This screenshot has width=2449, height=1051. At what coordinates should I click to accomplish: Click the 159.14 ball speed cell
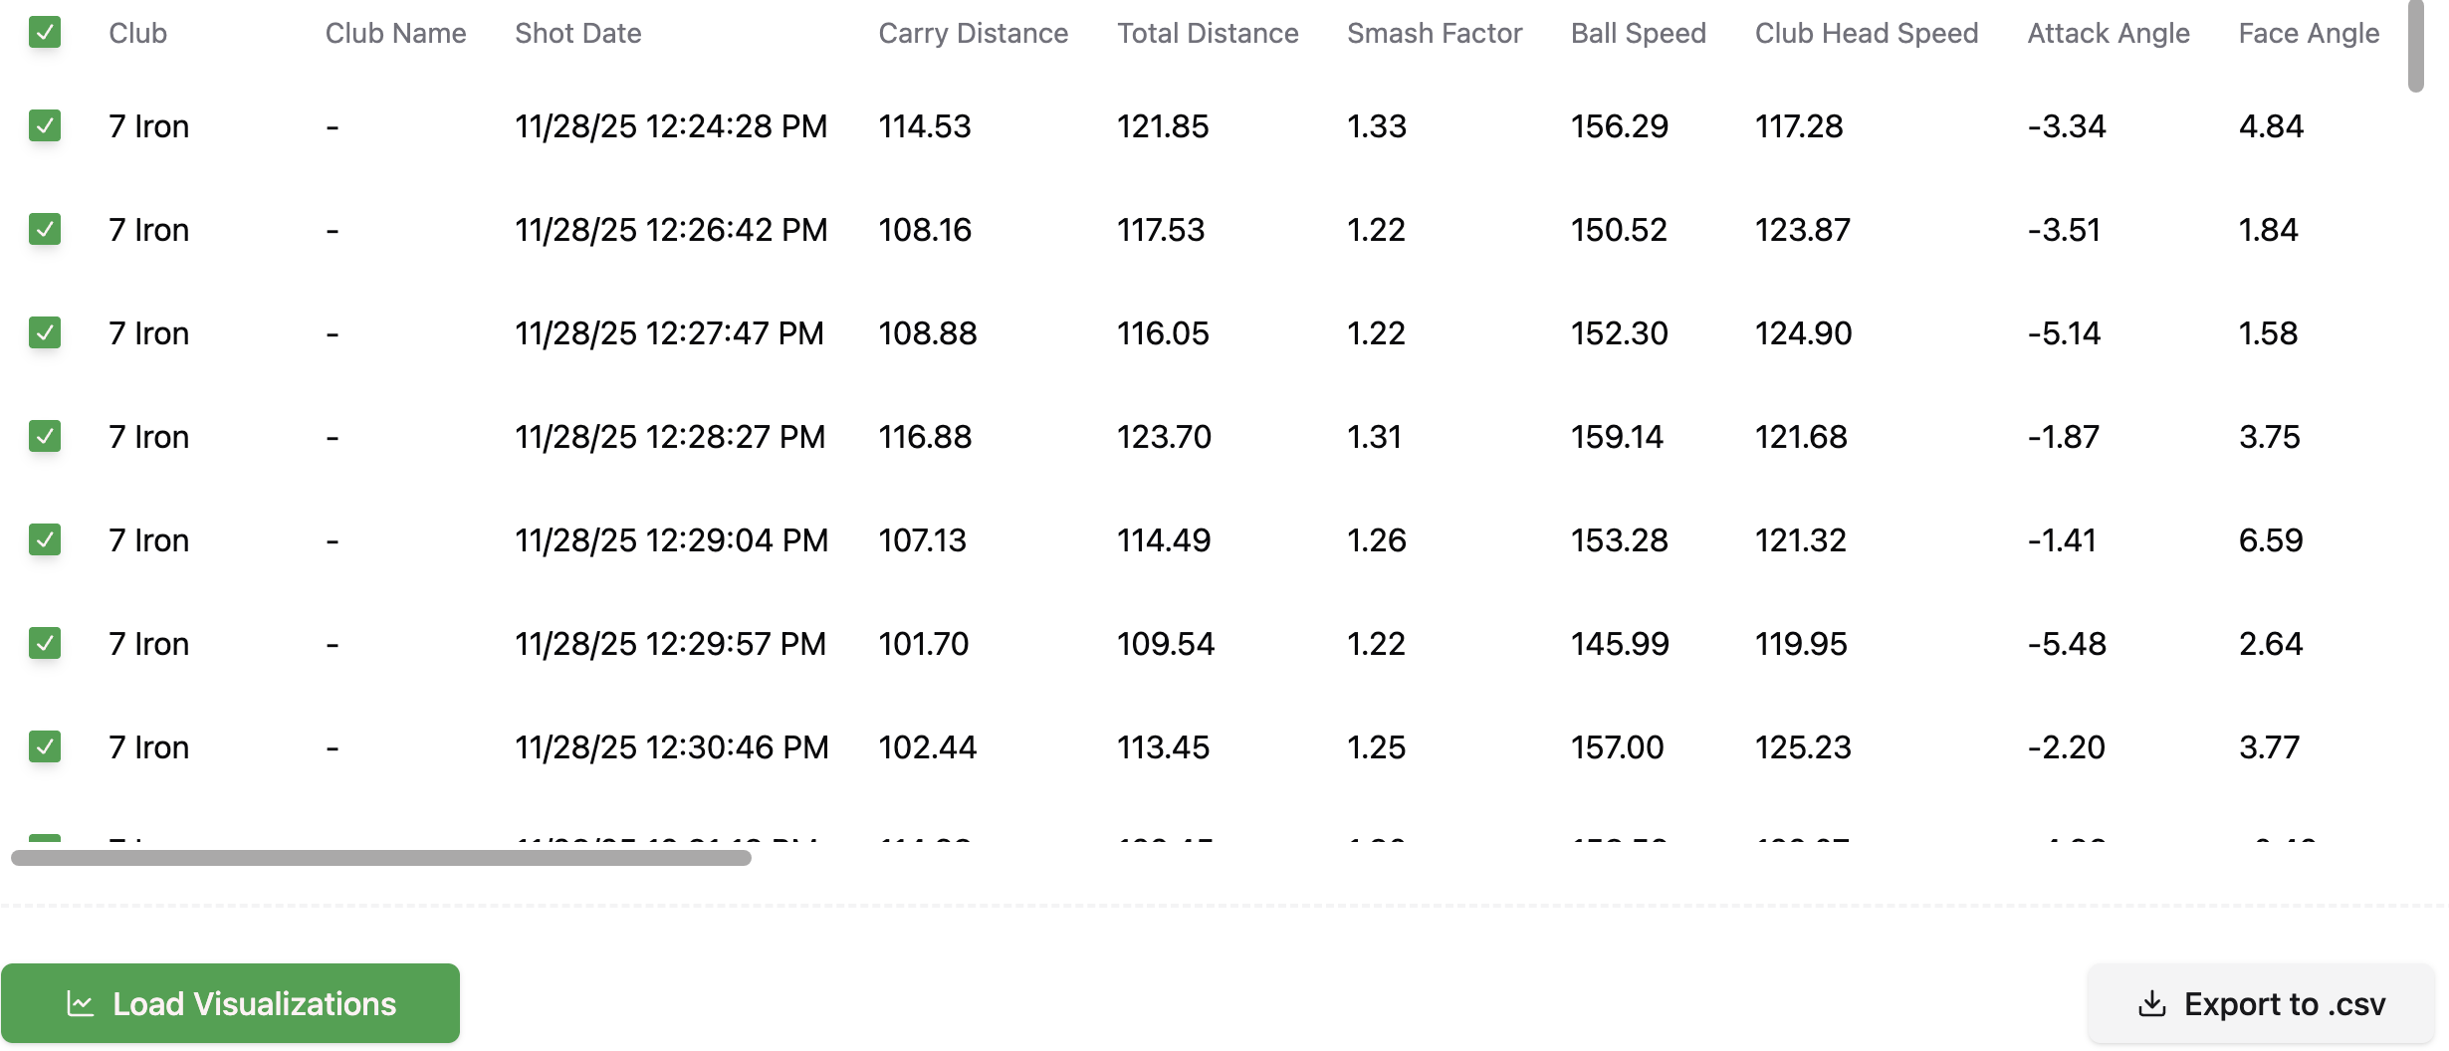click(x=1617, y=437)
